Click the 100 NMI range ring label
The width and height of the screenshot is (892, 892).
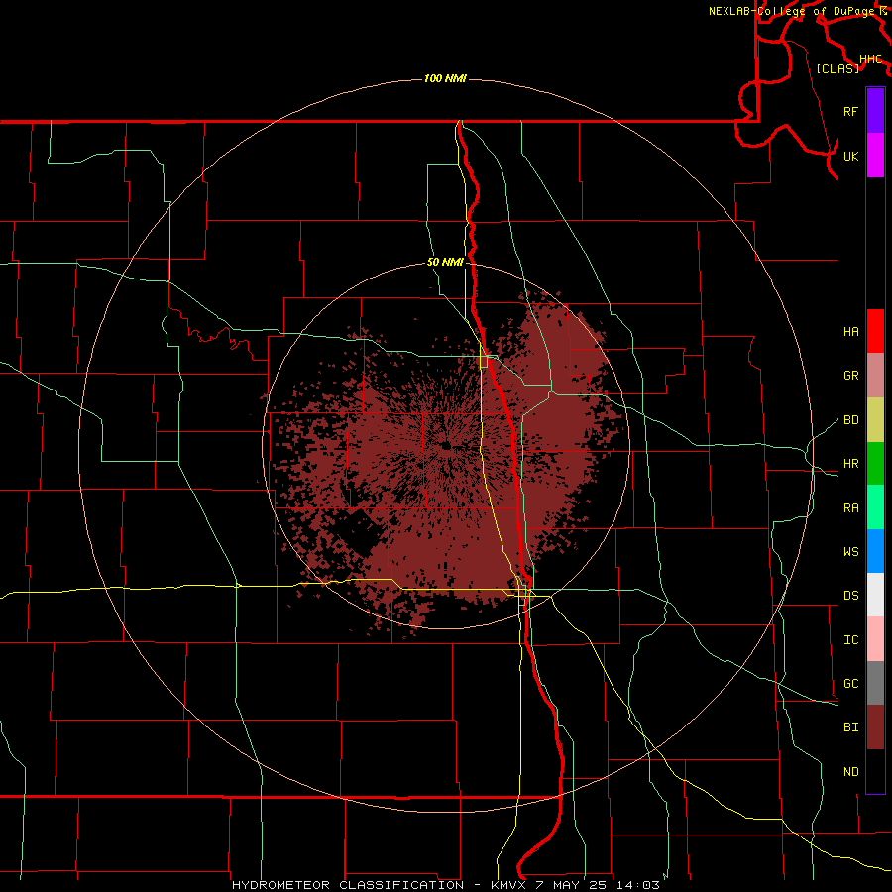[x=445, y=78]
